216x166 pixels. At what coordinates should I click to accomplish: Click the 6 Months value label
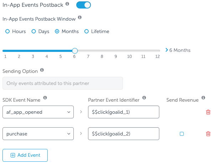[180, 50]
